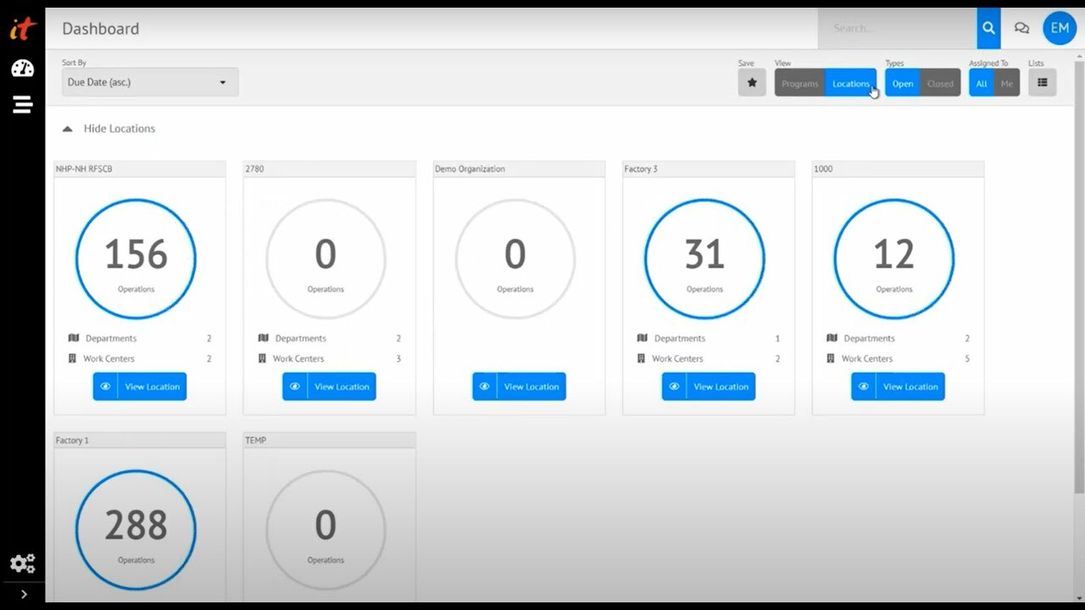Click the dashboard gauge icon in sidebar
This screenshot has width=1085, height=610.
click(23, 69)
